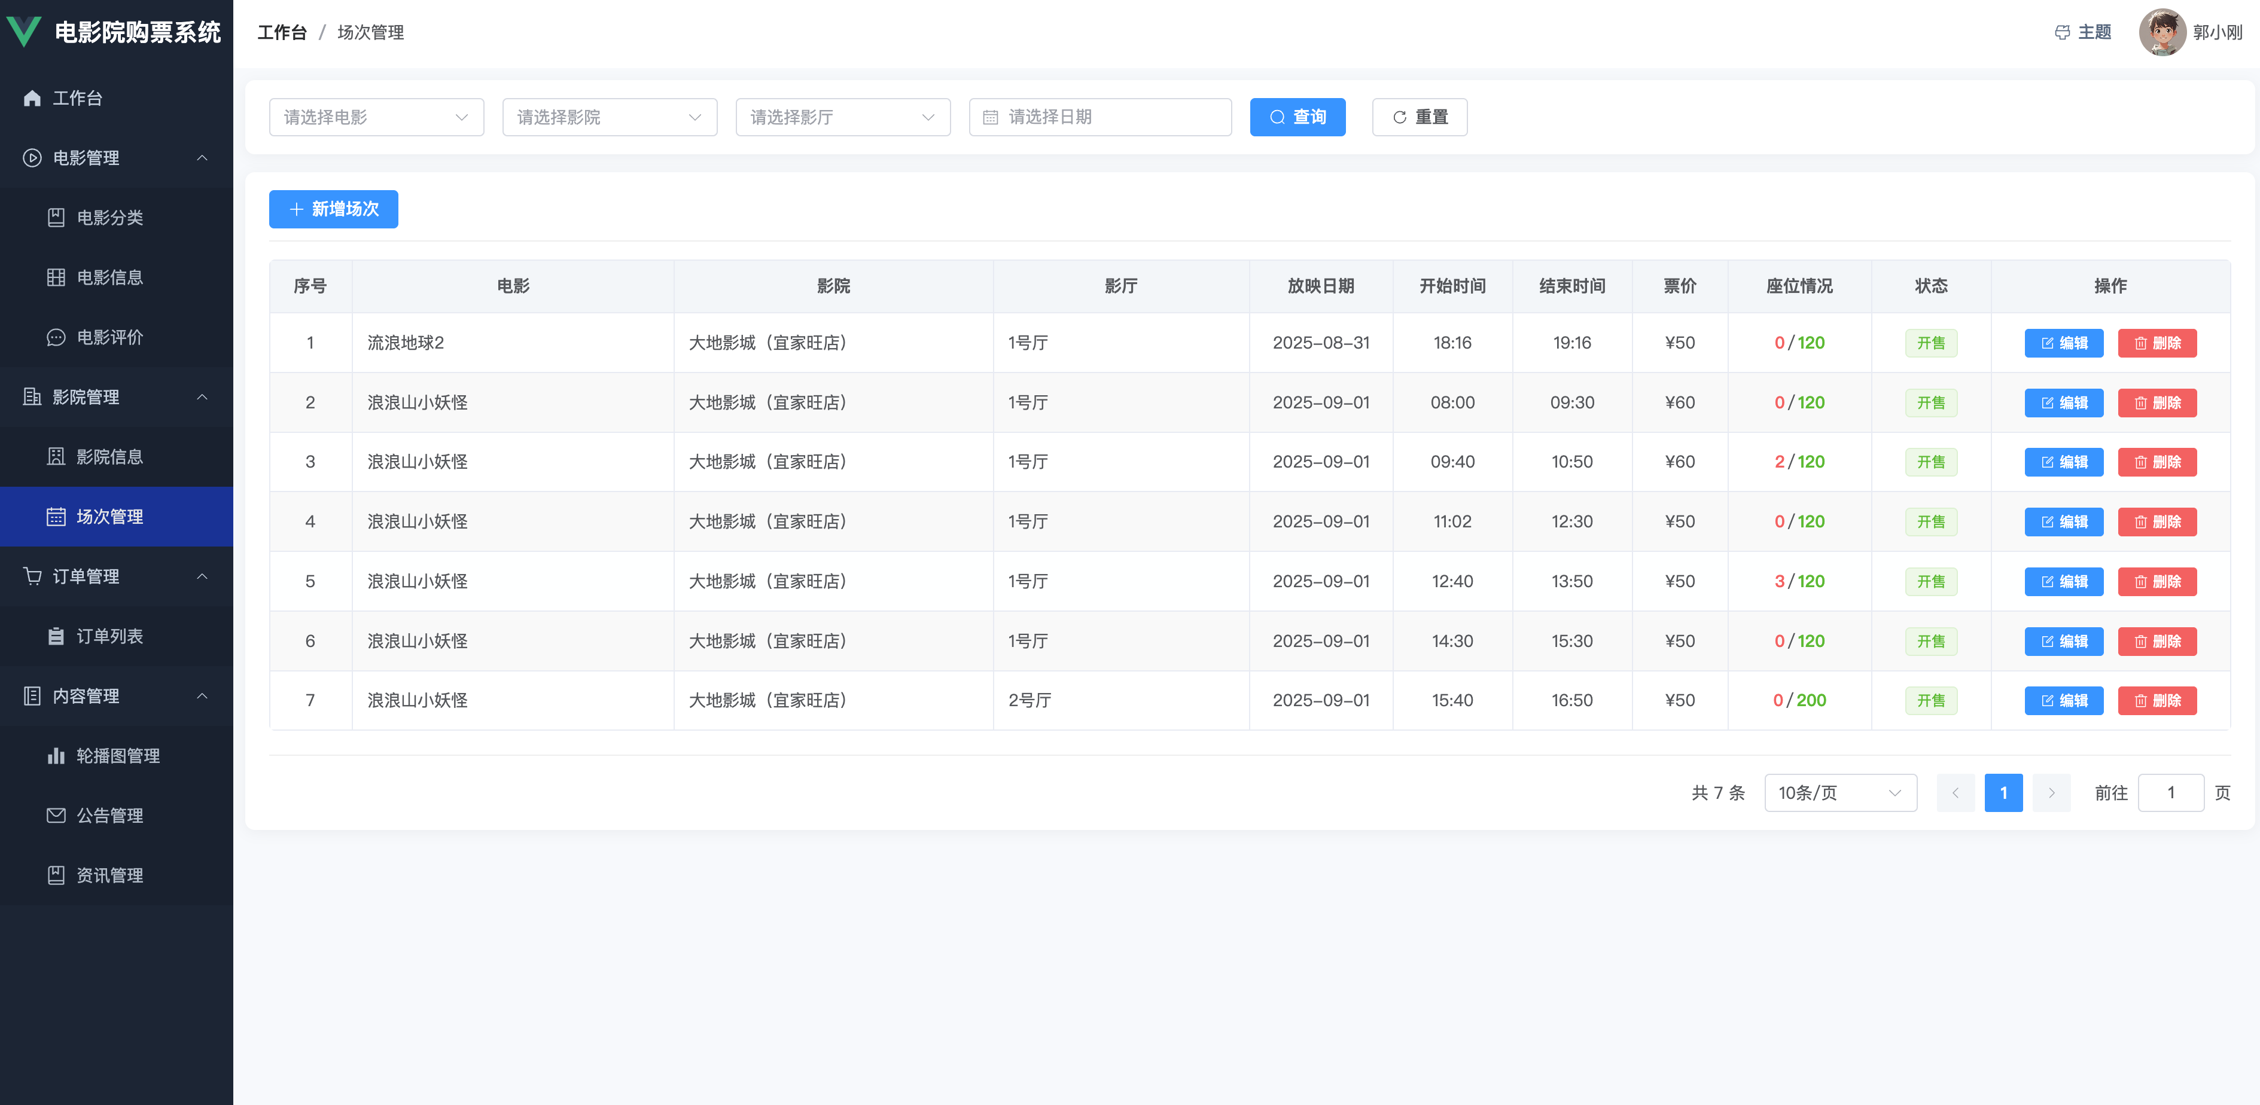Screen dimensions: 2260x1105
Task: Go to 轮播图管理 page
Action: tap(118, 755)
